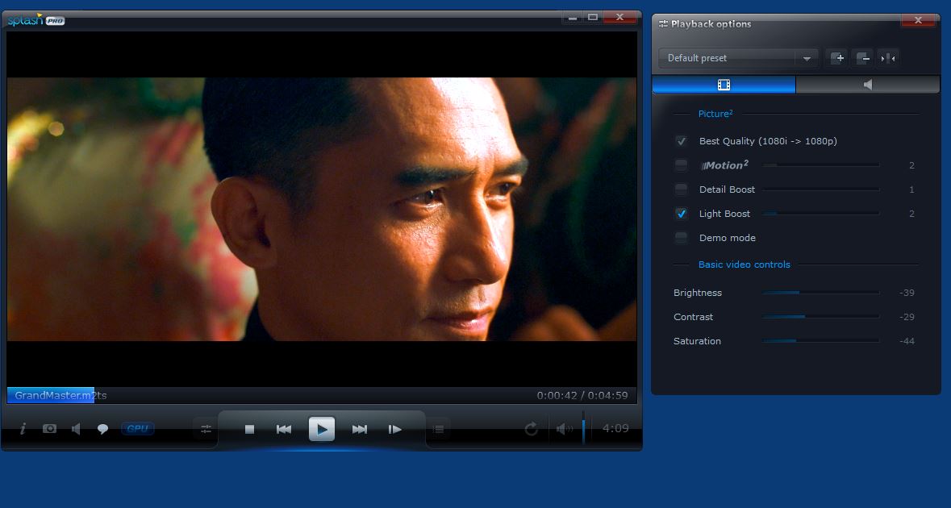
Task: Click the Motion² level slider
Action: coord(821,164)
